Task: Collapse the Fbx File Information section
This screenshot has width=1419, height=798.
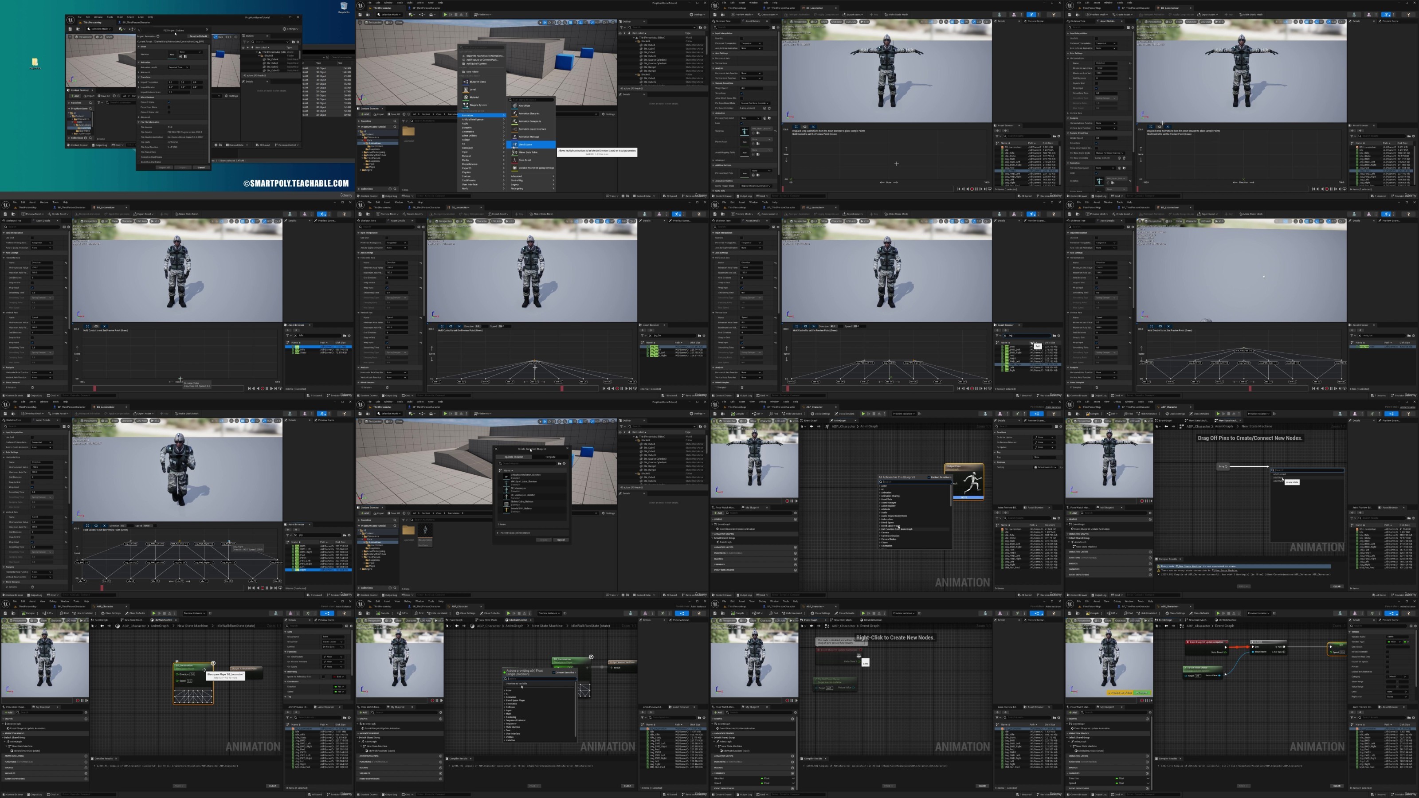Action: [x=139, y=122]
